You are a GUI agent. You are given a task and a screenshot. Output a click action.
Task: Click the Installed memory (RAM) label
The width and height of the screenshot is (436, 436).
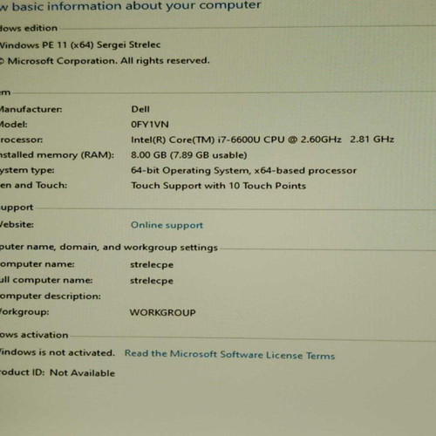[x=57, y=155]
